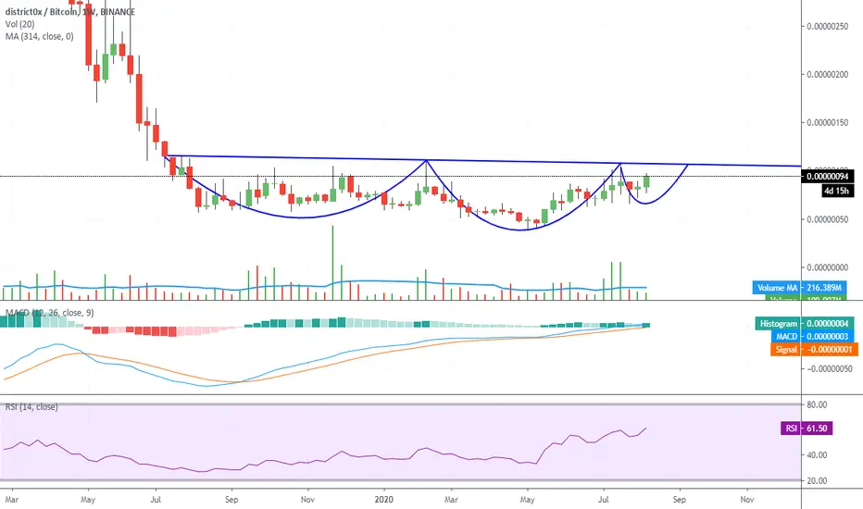The width and height of the screenshot is (863, 509).
Task: Click the Volume MA 216.389M label
Action: click(x=798, y=287)
